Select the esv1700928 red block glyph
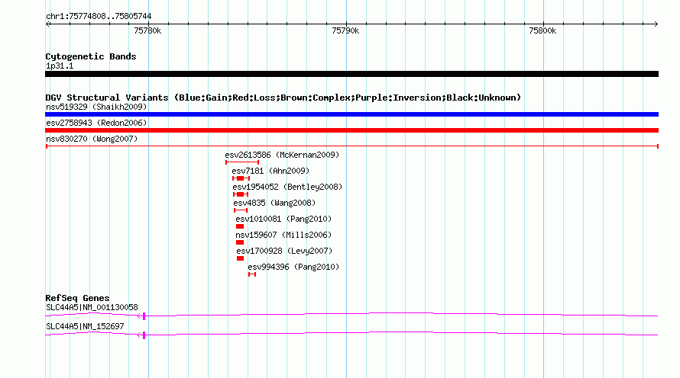Viewport: 680px width, 378px height. click(240, 258)
